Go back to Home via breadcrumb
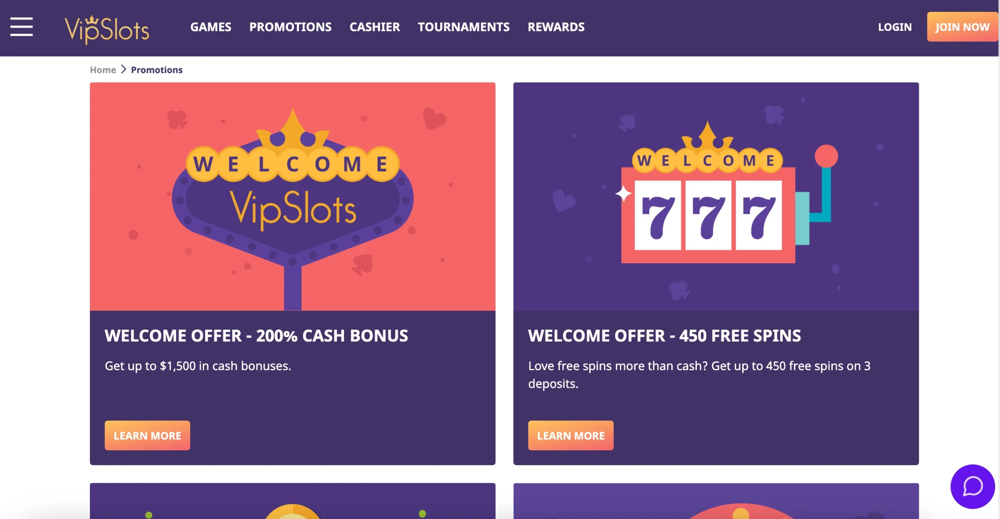The image size is (1000, 519). pos(103,70)
